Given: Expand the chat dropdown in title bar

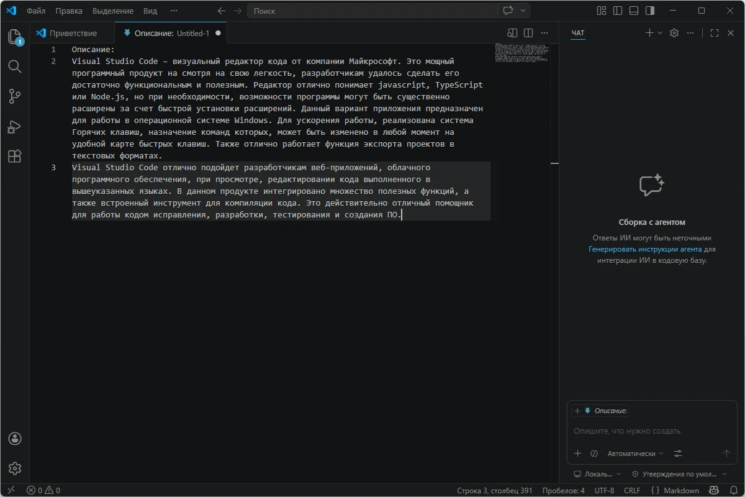Looking at the screenshot, I should click(x=523, y=11).
